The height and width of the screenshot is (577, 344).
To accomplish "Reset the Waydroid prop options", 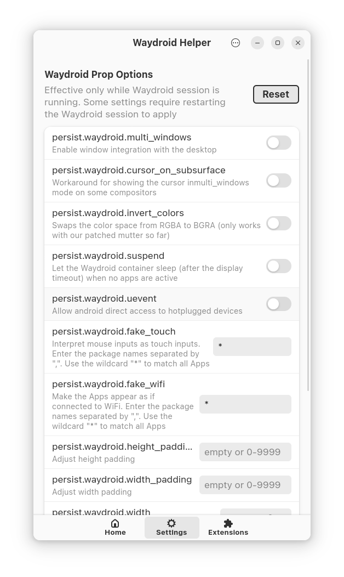I will 276,94.
